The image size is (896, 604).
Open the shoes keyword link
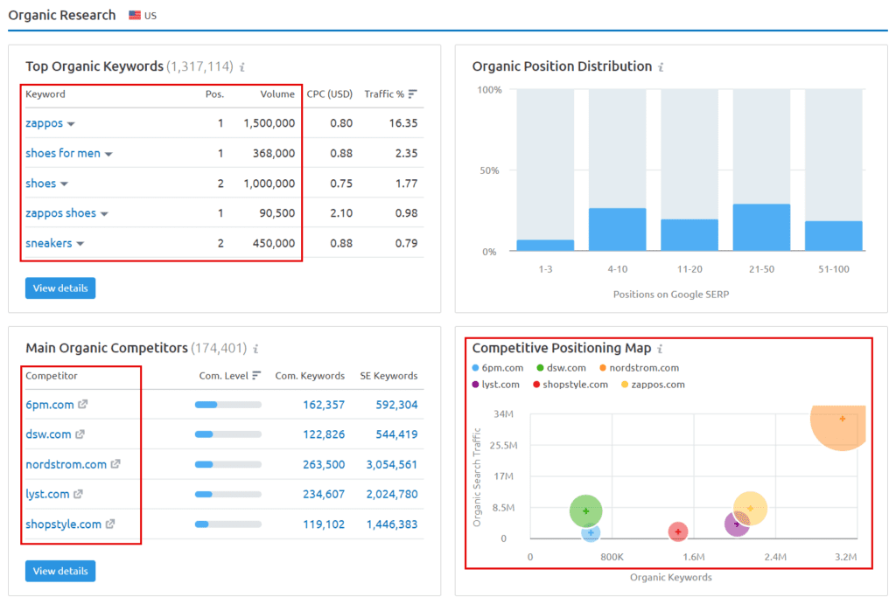(x=40, y=184)
